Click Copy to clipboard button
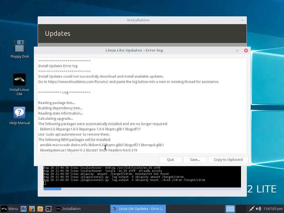Viewport: 284px width, 213px height. pos(228,159)
